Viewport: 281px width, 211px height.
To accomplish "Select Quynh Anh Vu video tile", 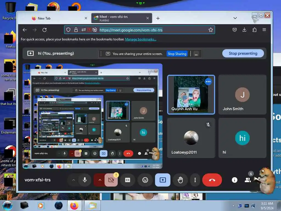I will 191,95.
